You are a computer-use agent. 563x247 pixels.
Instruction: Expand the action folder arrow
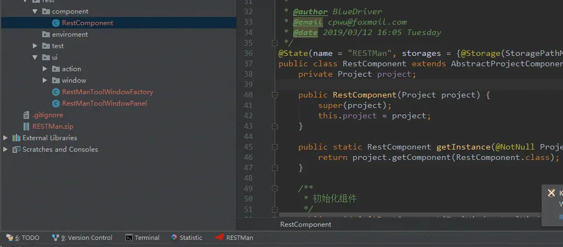[45, 69]
